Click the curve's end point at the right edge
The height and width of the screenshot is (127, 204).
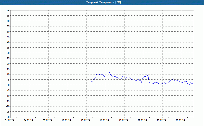pos(193,84)
